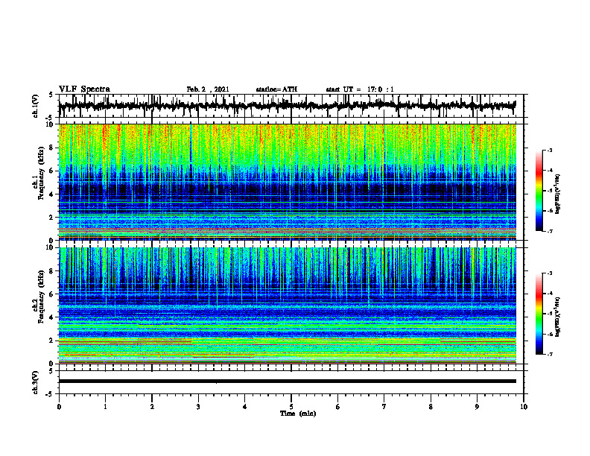The width and height of the screenshot is (590, 456).
Task: Click the "station=ATH" label
Action: [276, 89]
